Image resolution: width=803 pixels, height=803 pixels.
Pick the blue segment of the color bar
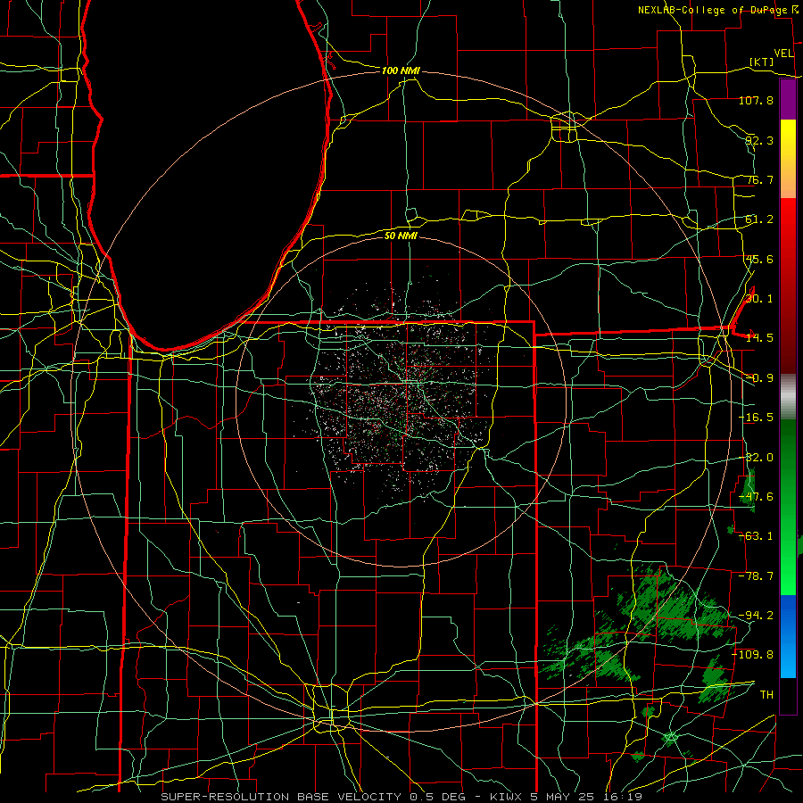click(788, 636)
